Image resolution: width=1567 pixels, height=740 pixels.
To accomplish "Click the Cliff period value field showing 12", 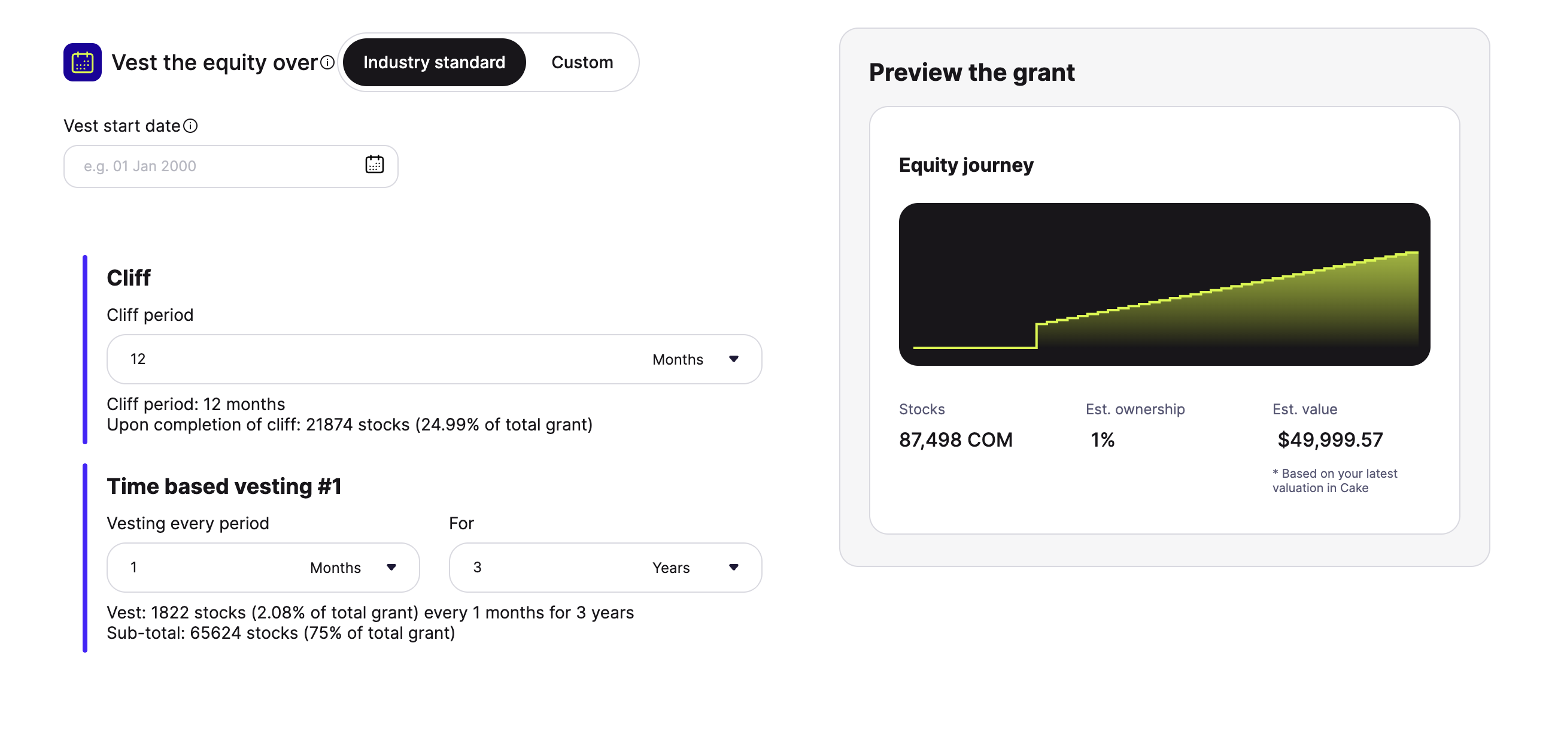I will [365, 359].
